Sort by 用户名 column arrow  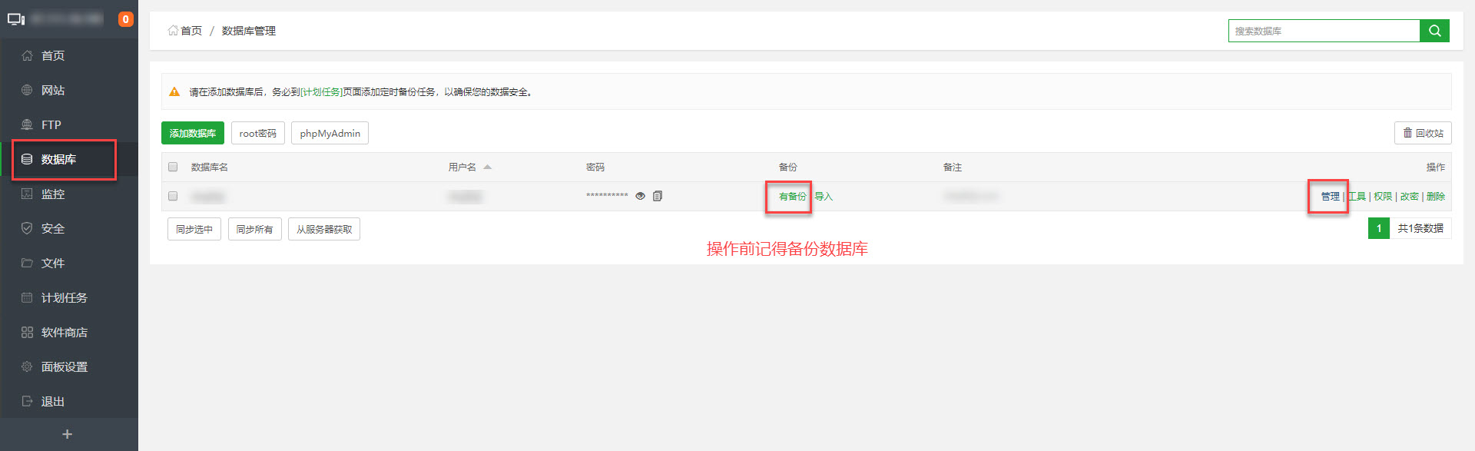487,167
